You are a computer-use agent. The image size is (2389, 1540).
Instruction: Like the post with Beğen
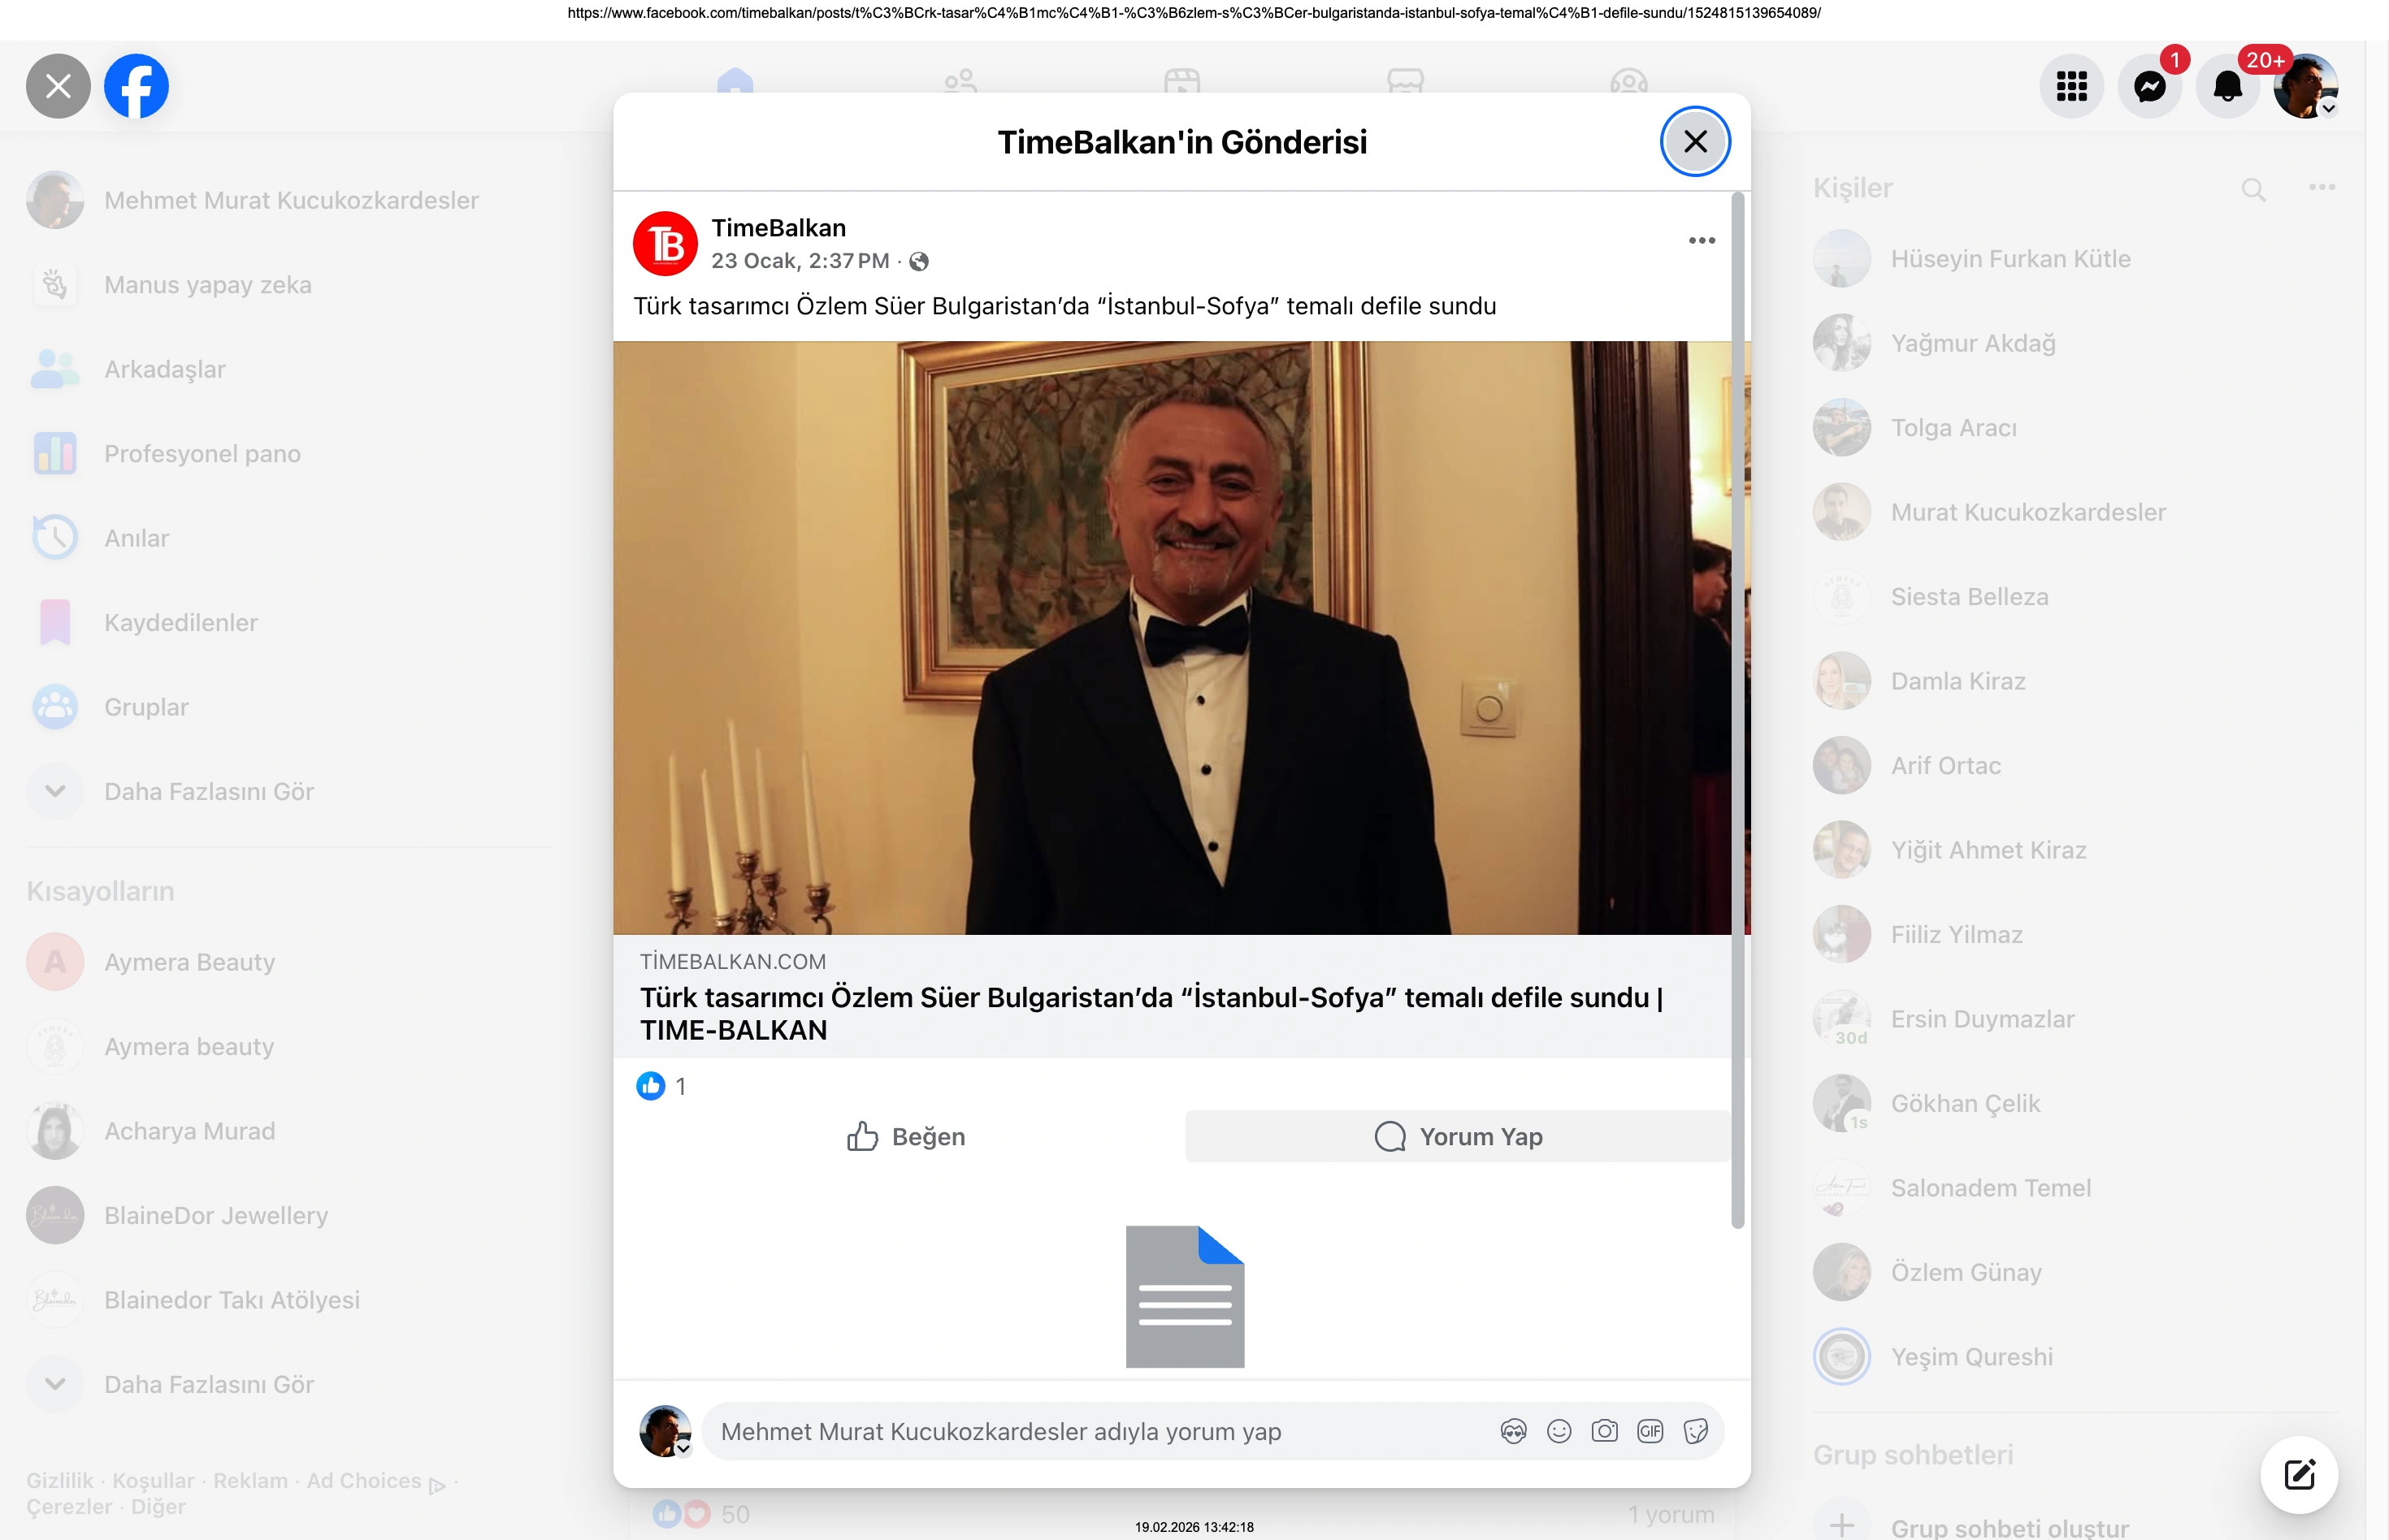tap(905, 1136)
